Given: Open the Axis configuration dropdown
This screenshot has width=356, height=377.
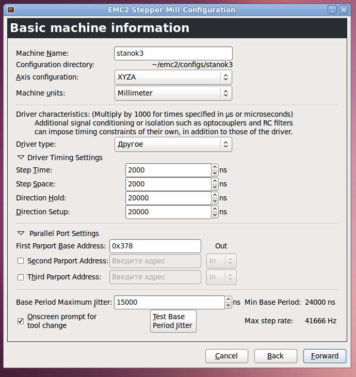Looking at the screenshot, I should [173, 77].
